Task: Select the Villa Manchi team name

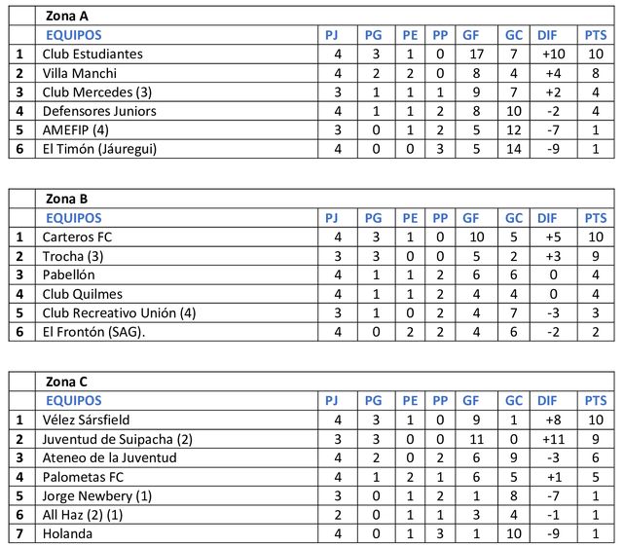Action: pos(80,73)
